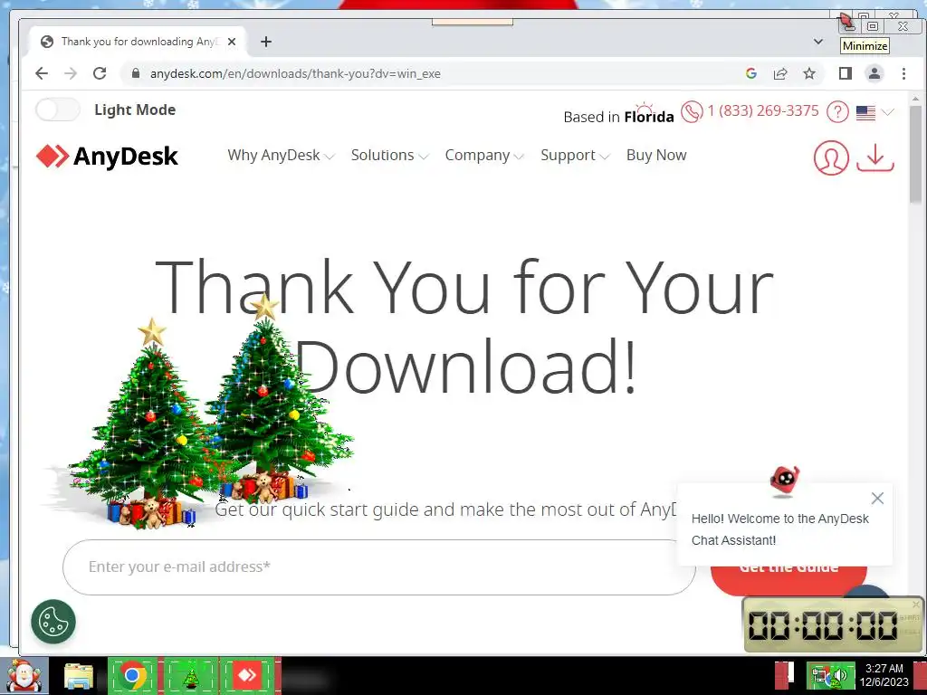Share this page using the share icon
Image resolution: width=927 pixels, height=695 pixels.
780,73
